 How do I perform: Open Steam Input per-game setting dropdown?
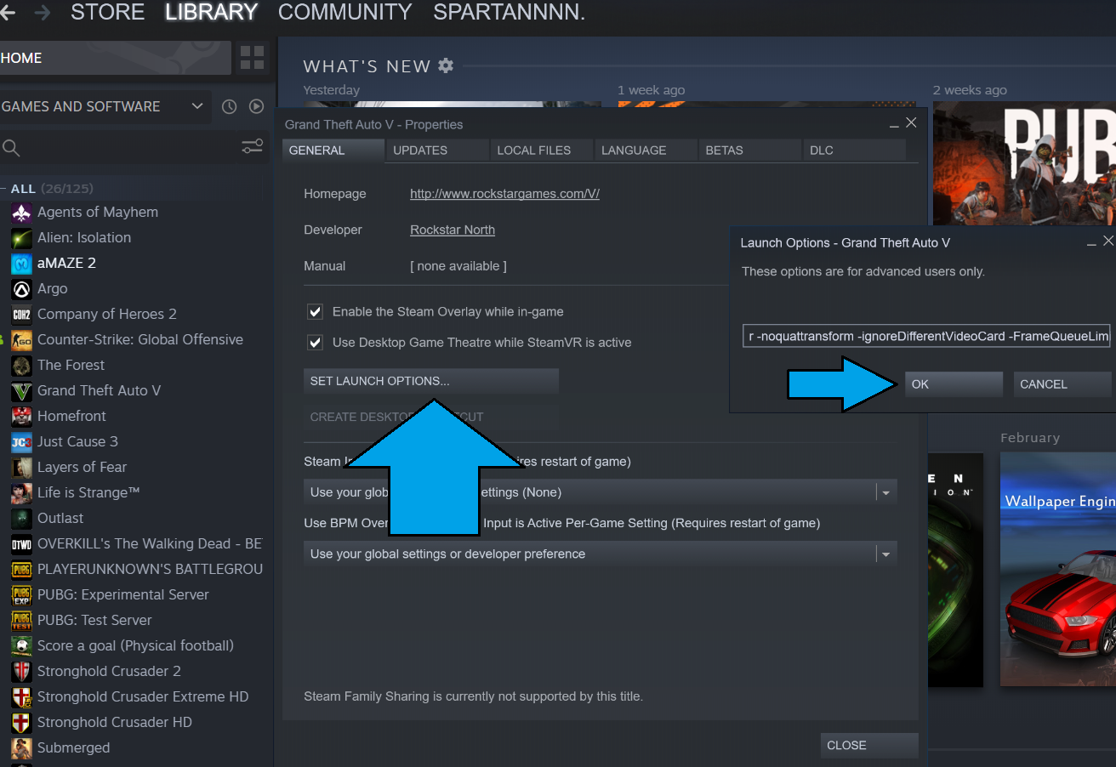[601, 492]
